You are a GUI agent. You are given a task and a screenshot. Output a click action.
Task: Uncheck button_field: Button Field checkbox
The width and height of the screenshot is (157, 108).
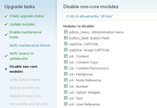pyautogui.click(x=66, y=38)
